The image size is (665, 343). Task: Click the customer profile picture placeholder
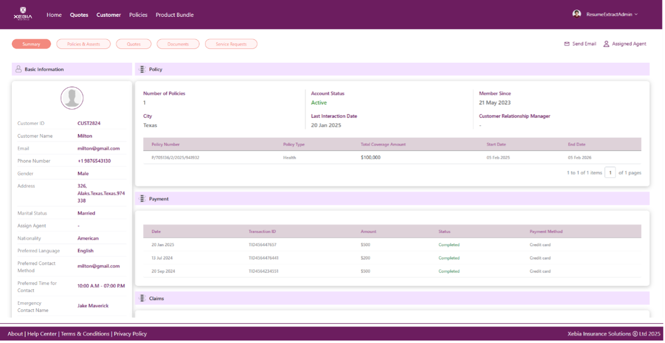72,98
